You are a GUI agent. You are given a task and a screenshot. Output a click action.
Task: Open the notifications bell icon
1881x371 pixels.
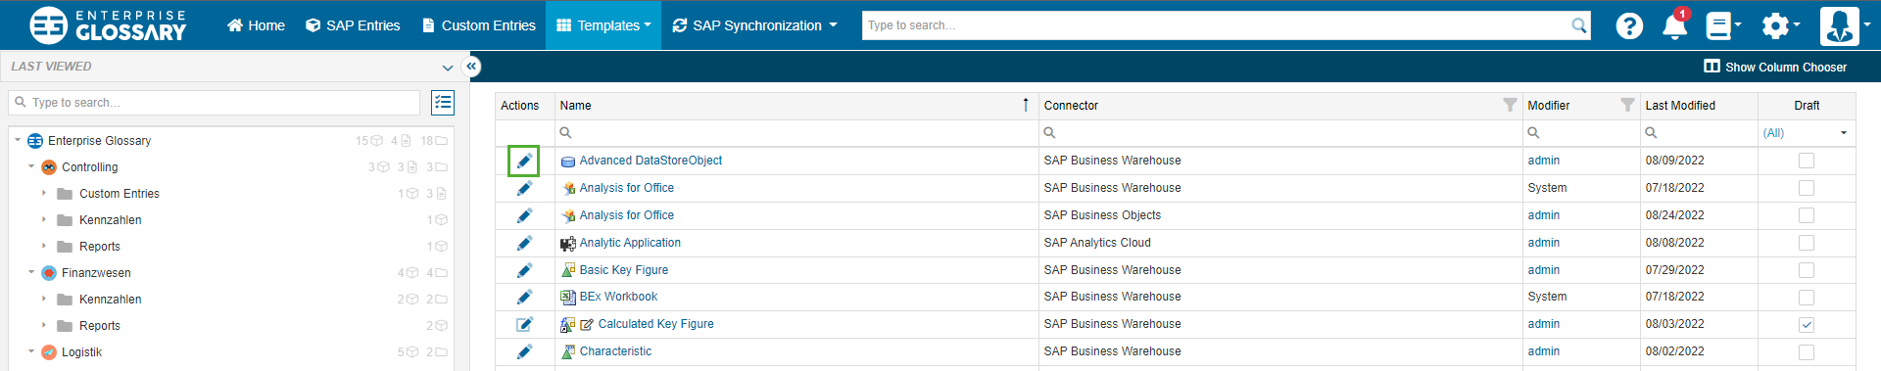(x=1675, y=25)
